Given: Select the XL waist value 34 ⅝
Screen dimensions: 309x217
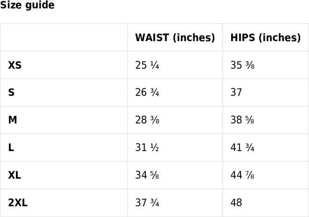Looking at the screenshot, I should pos(147,175).
